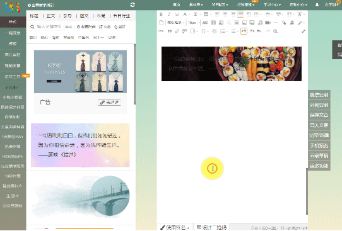Click the ABC spell check icon
The image size is (342, 231).
click(x=205, y=23)
